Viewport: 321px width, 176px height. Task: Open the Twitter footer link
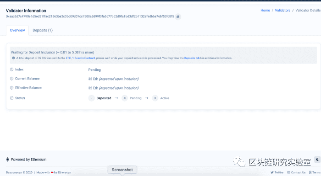277,172
